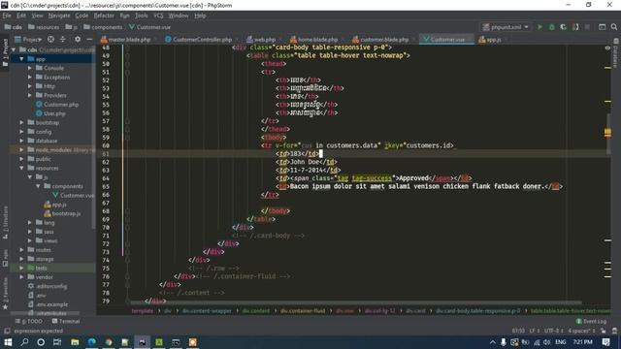Switch to app.js editor tab
This screenshot has height=349, width=621.
(490, 40)
